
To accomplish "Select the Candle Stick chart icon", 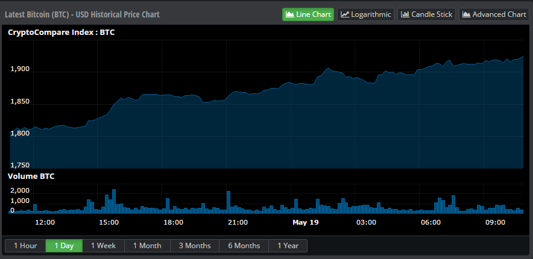I will point(426,14).
